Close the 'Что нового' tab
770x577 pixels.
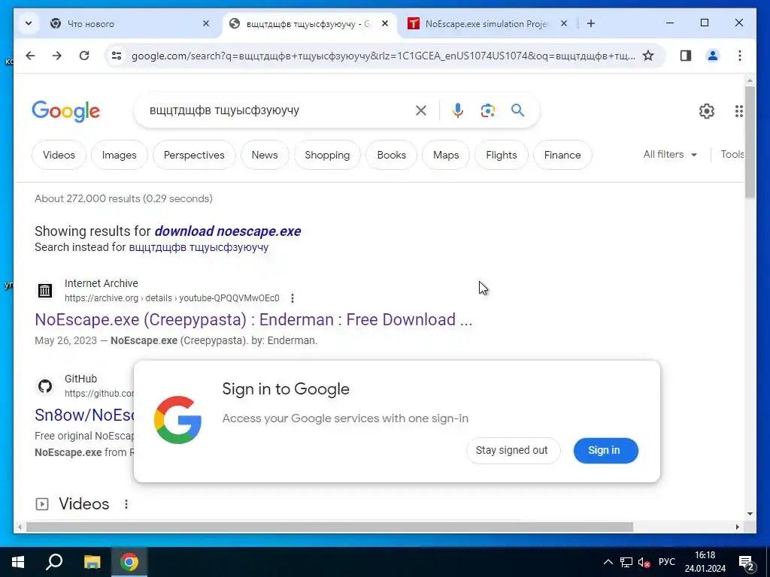(206, 23)
